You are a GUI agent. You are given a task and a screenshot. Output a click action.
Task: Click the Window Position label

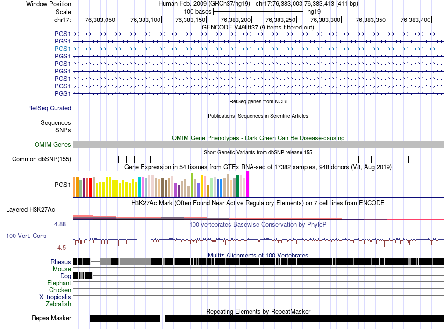click(x=49, y=4)
